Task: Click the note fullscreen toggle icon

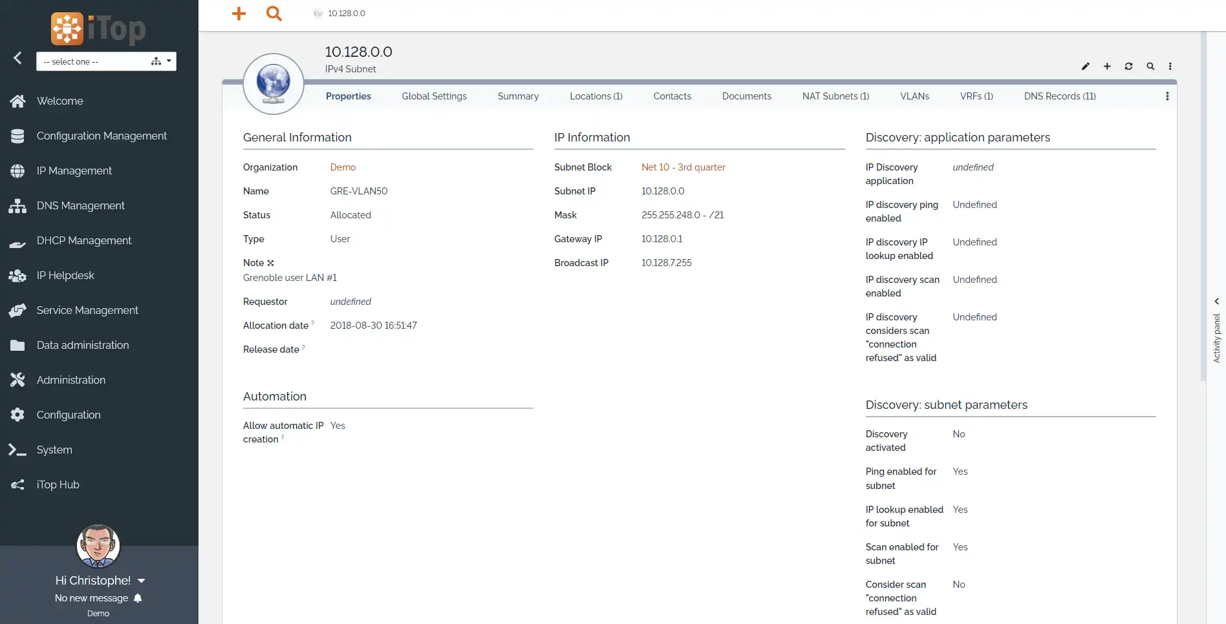Action: click(x=270, y=263)
